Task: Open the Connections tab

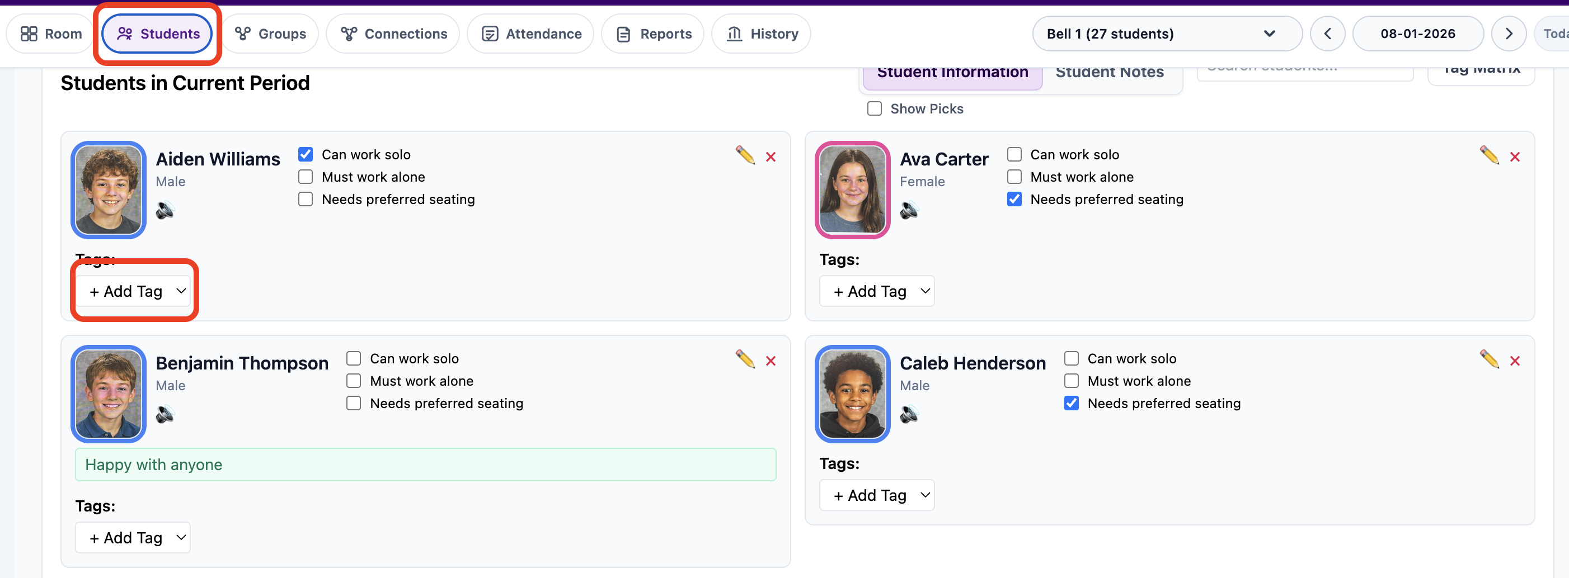Action: pyautogui.click(x=393, y=34)
